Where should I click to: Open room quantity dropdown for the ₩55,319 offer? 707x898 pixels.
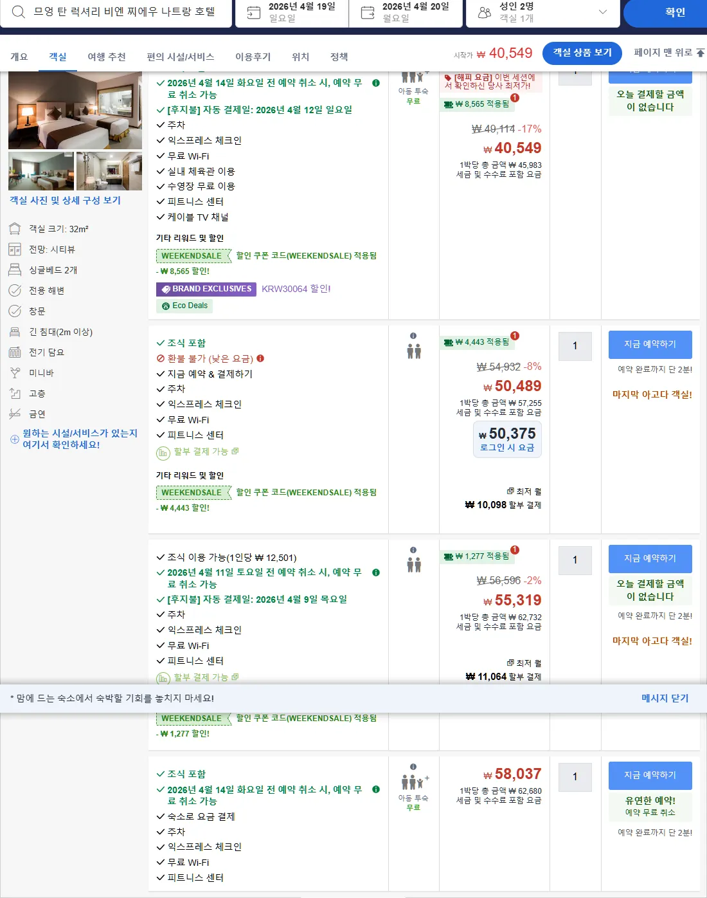tap(575, 560)
